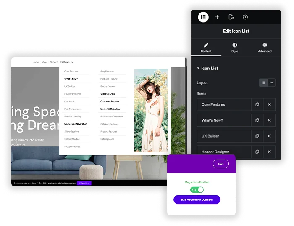The width and height of the screenshot is (294, 226).
Task: Click Our Studio megamenu link
Action: (x=70, y=101)
